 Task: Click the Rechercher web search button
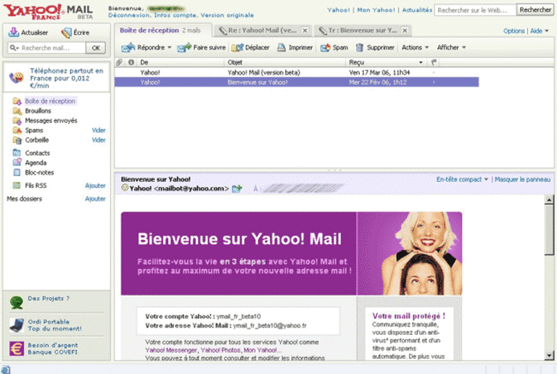pyautogui.click(x=535, y=10)
